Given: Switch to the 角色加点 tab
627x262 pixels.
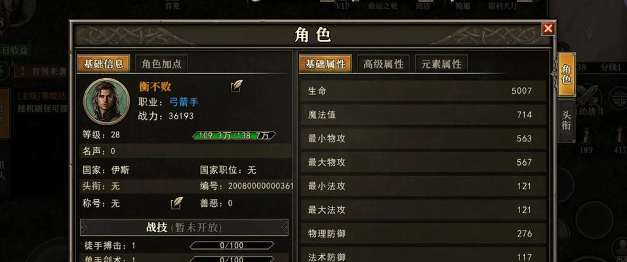Looking at the screenshot, I should [161, 64].
